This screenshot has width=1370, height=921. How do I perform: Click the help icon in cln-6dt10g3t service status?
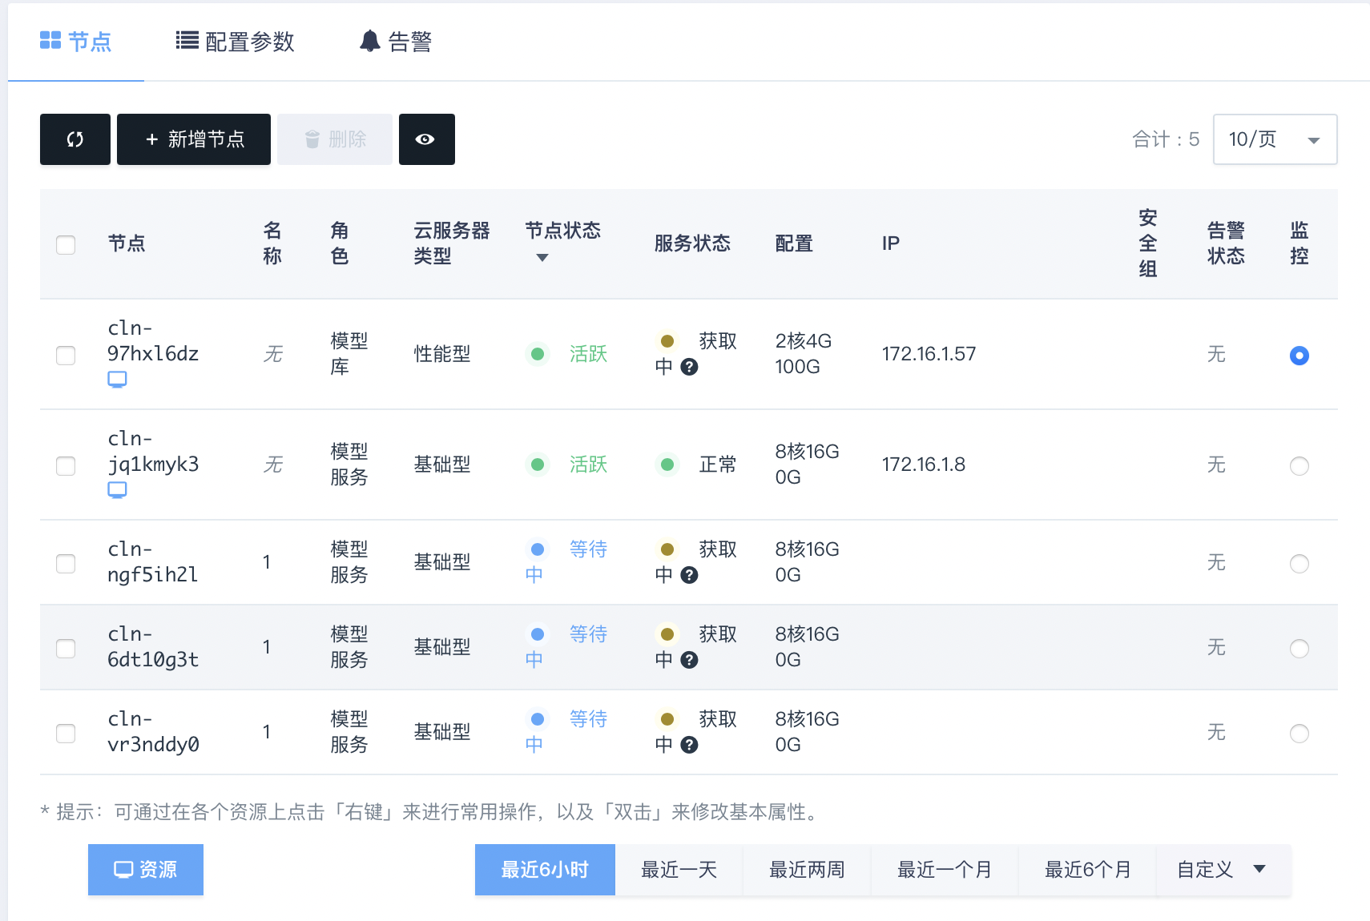point(689,660)
